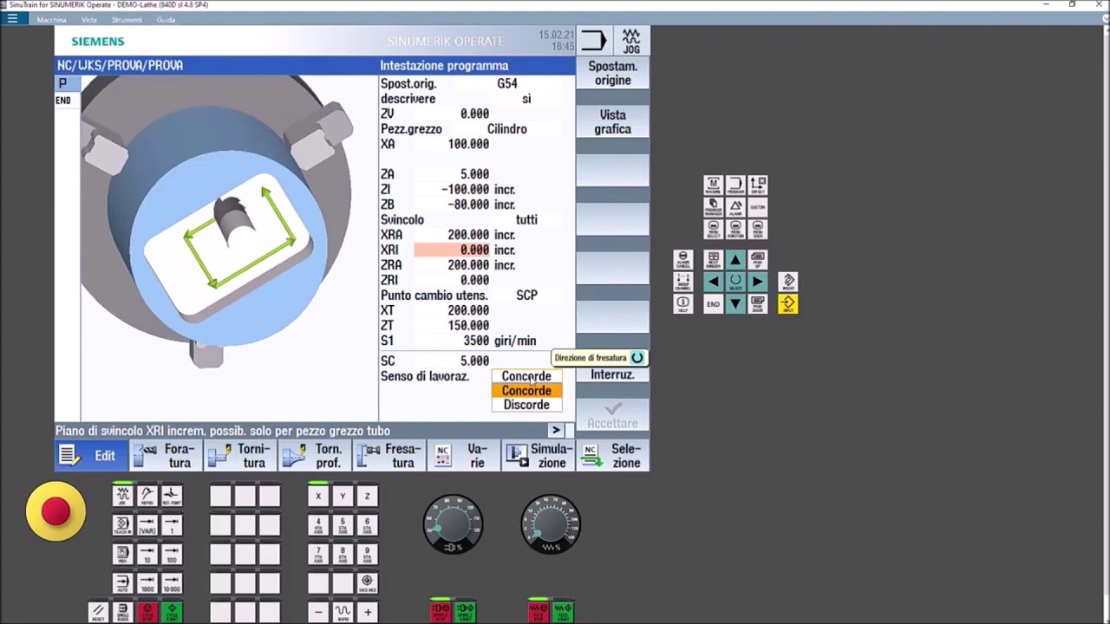Click the END key on keypad
The width and height of the screenshot is (1110, 624).
[714, 303]
